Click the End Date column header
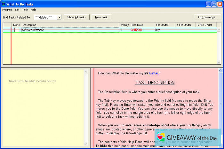This screenshot has width=224, height=149. [x=137, y=25]
